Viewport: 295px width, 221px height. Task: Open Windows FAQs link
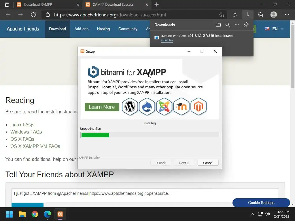(26, 132)
